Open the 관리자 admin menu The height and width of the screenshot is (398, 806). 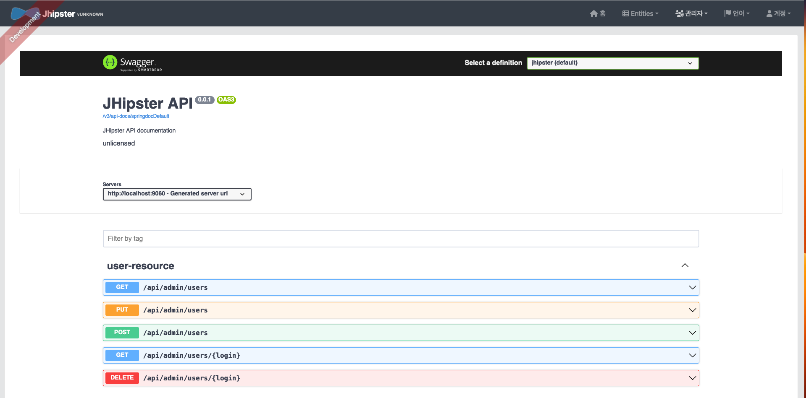(x=691, y=13)
